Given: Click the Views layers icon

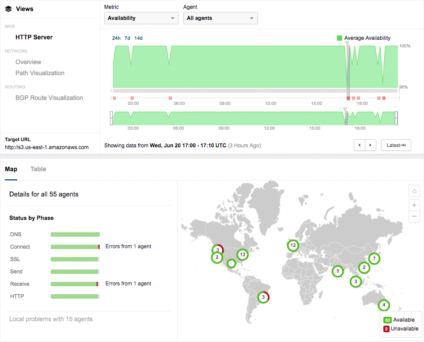Looking at the screenshot, I should (8, 9).
